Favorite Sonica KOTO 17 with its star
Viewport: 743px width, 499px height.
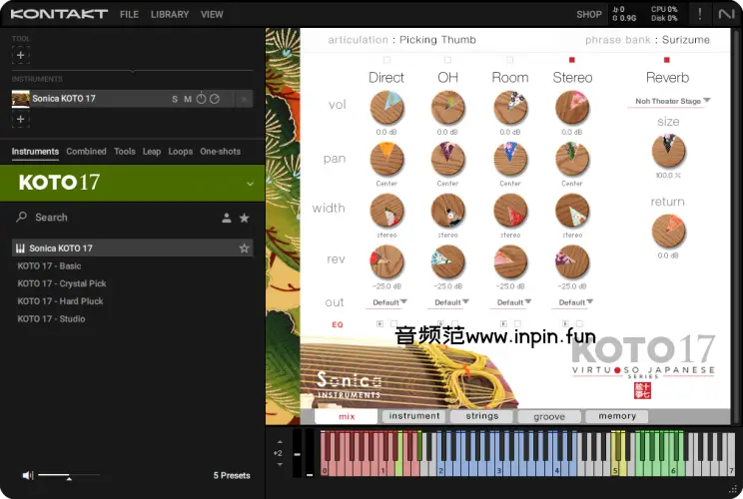pyautogui.click(x=244, y=249)
